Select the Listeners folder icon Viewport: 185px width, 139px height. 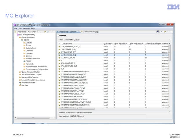24,53
